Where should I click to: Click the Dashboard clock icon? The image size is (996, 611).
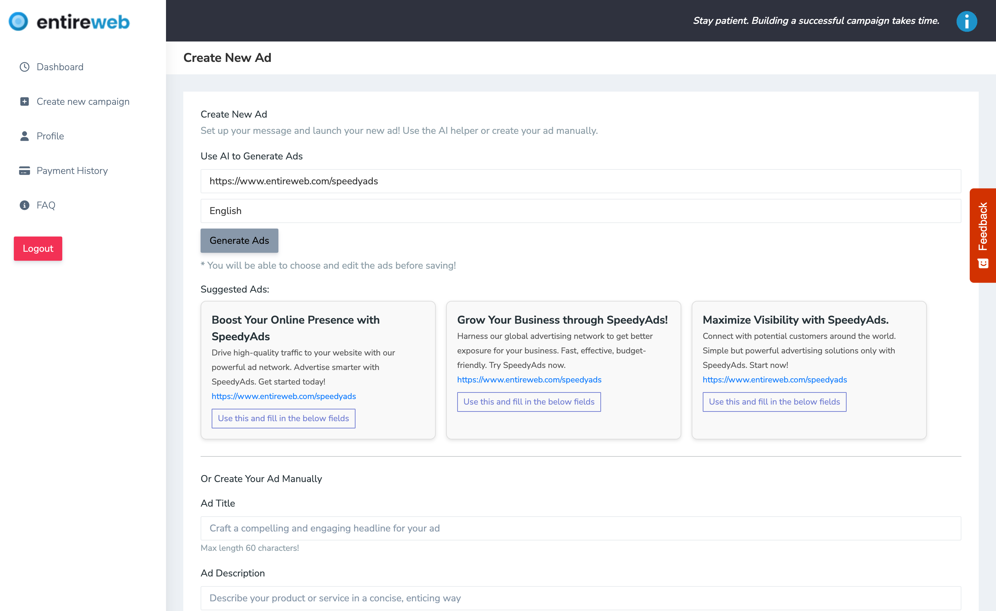25,67
